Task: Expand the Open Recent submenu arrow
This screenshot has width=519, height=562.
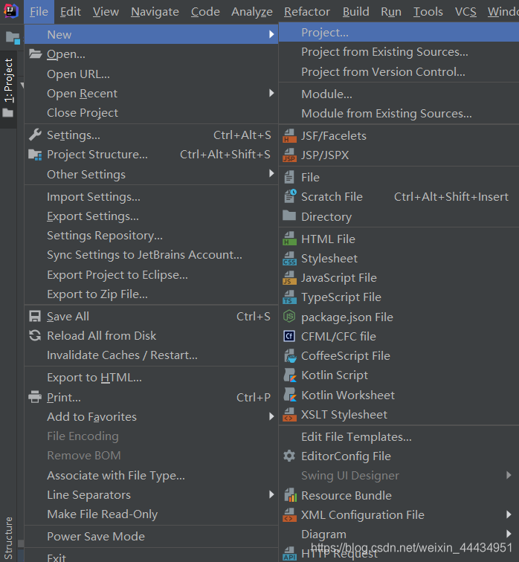Action: [x=271, y=93]
